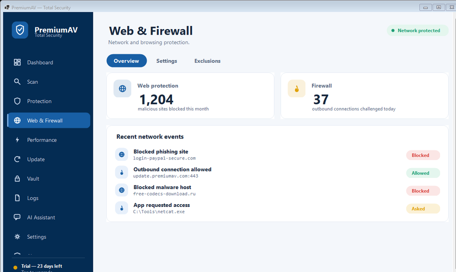456x272 pixels.
Task: Click the AI Assistant chat bubble icon
Action: click(x=17, y=217)
